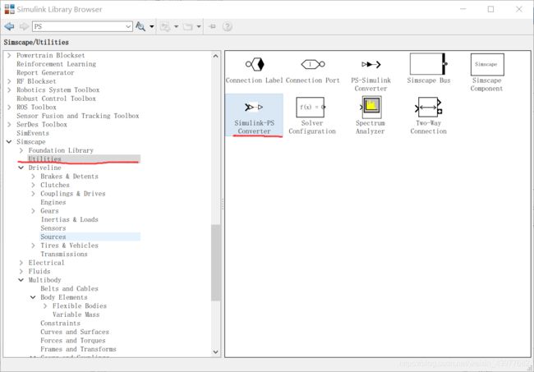Click the pin library browser icon
The image size is (534, 372).
coord(212,26)
